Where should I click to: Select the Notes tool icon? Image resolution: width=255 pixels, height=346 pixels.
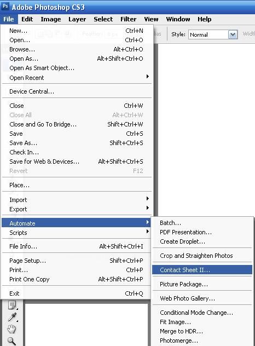(12, 305)
